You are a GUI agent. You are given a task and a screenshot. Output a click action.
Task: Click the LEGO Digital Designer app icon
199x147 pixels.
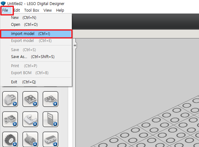[3, 3]
